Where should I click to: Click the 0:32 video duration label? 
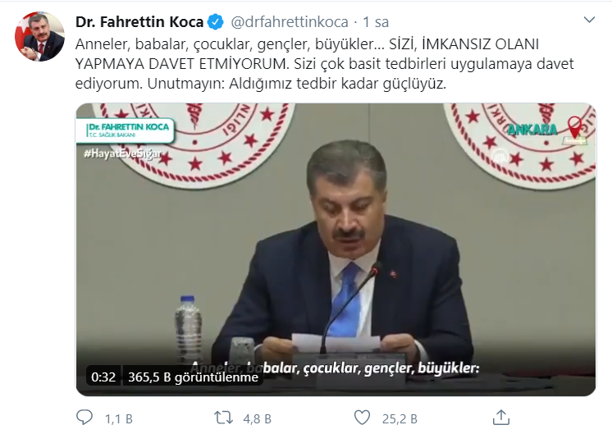click(x=103, y=377)
